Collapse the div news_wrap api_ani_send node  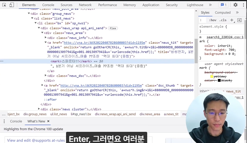tap(39, 28)
